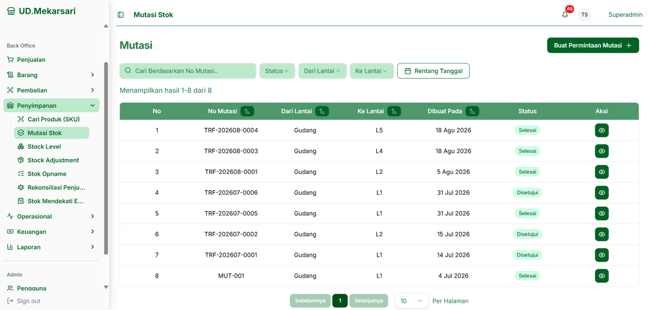The height and width of the screenshot is (310, 649).
Task: View details of TRF-202607-0006
Action: pos(602,192)
